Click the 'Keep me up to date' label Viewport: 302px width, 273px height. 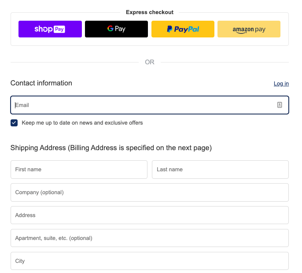pos(82,123)
